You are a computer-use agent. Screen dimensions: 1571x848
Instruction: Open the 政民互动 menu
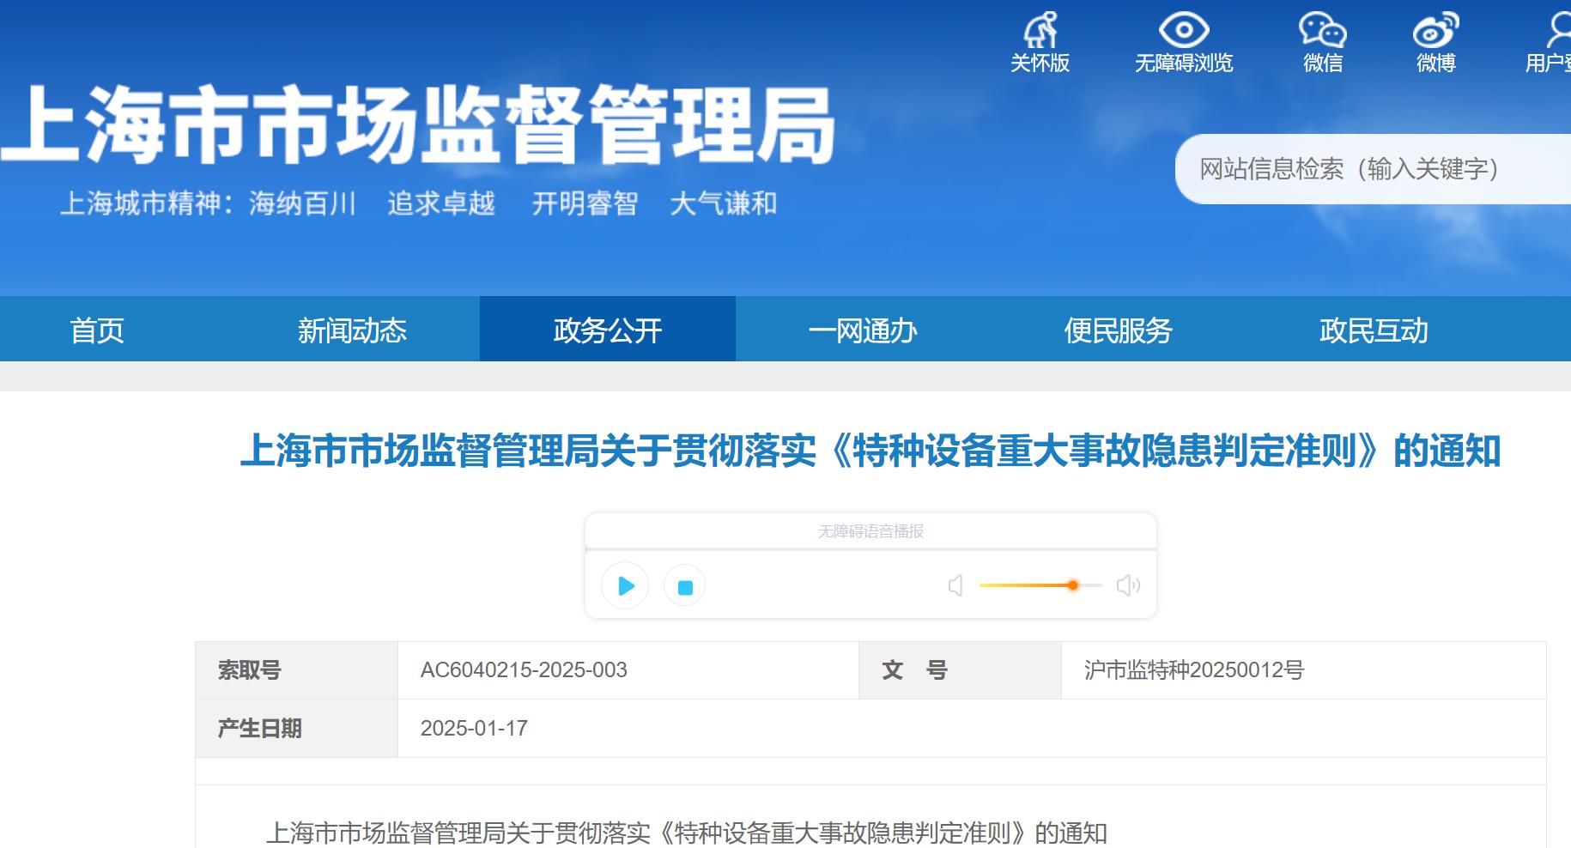click(x=1374, y=330)
